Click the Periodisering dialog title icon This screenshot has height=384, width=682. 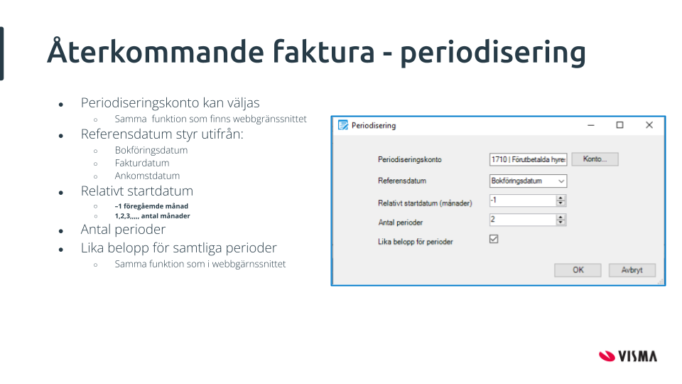[x=343, y=125]
